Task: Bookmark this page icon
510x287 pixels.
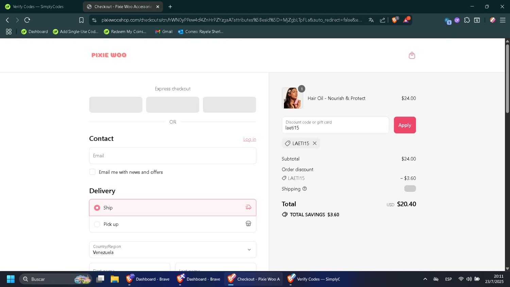Action: click(x=81, y=20)
